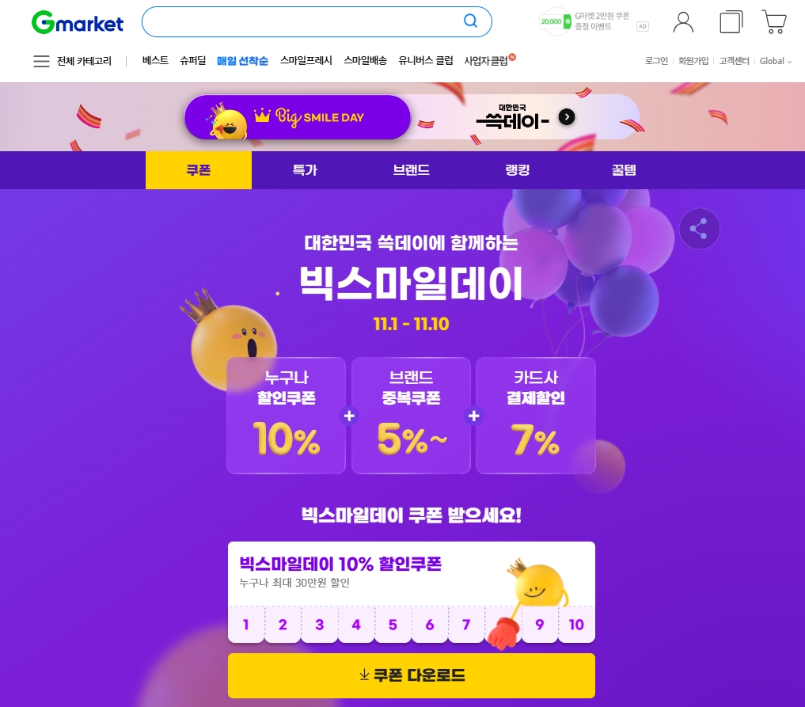Click the search magnifier icon
This screenshot has width=805, height=707.
pyautogui.click(x=470, y=21)
